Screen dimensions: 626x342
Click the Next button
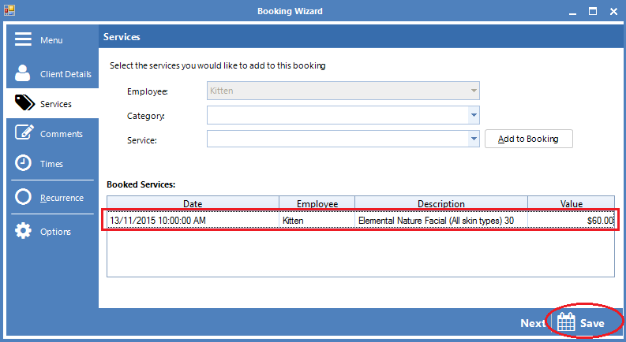(533, 323)
